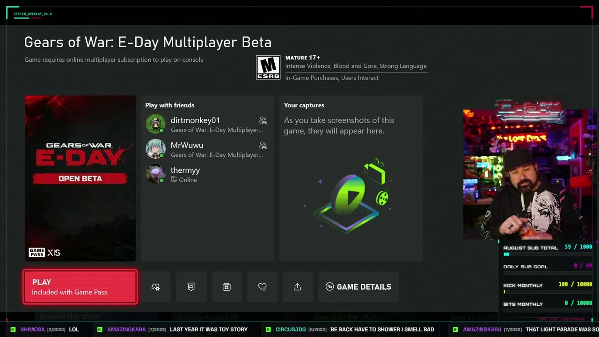The width and height of the screenshot is (599, 337).
Task: Click the Kick icon beside CIRCUSJDG
Action: coord(268,330)
